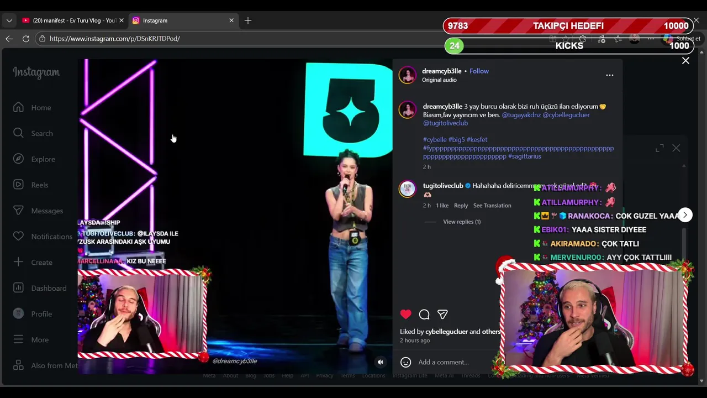Image resolution: width=707 pixels, height=398 pixels.
Task: Go to next post arrow
Action: point(685,214)
